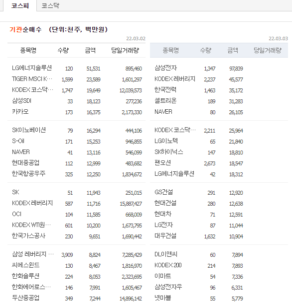Viewport: 292px width, 306px height.
Task: Open the 현대중공업 stock link
Action: pyautogui.click(x=25, y=163)
